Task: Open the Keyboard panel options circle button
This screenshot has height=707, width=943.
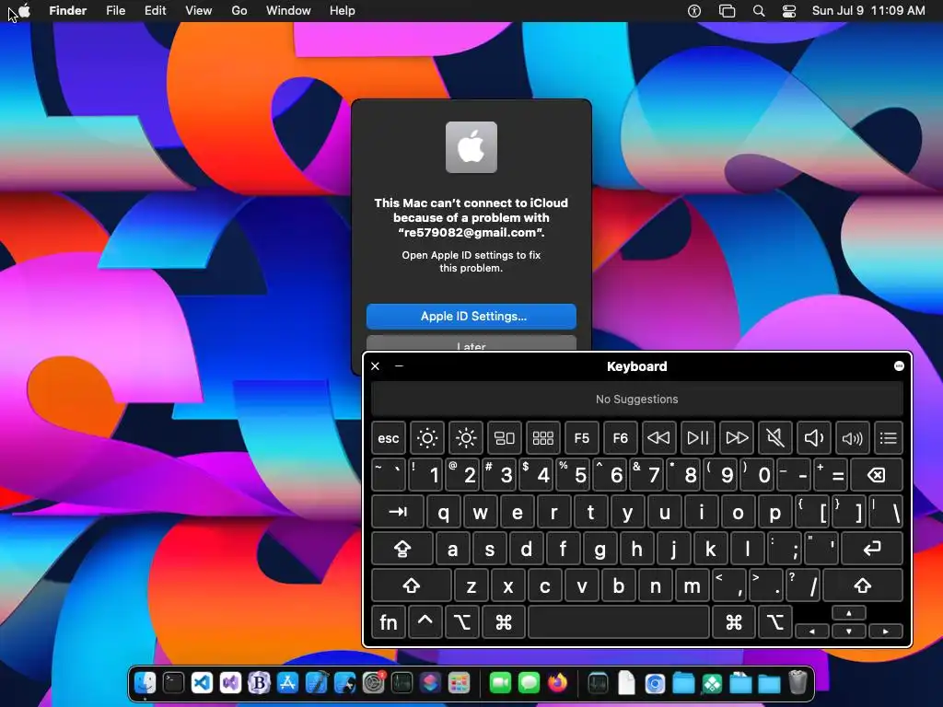Action: pyautogui.click(x=899, y=366)
